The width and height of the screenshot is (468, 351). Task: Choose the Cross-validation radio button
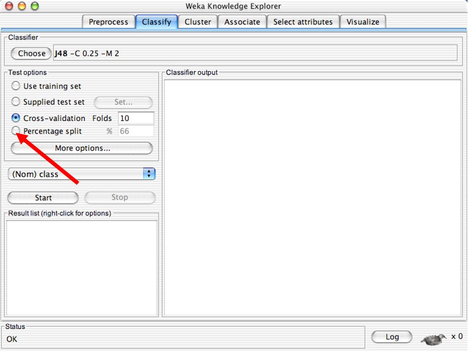(16, 118)
